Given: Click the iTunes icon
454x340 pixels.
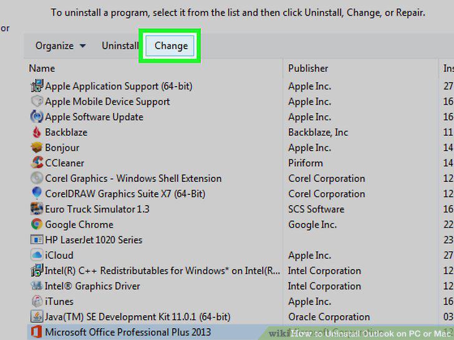Looking at the screenshot, I should (x=37, y=301).
